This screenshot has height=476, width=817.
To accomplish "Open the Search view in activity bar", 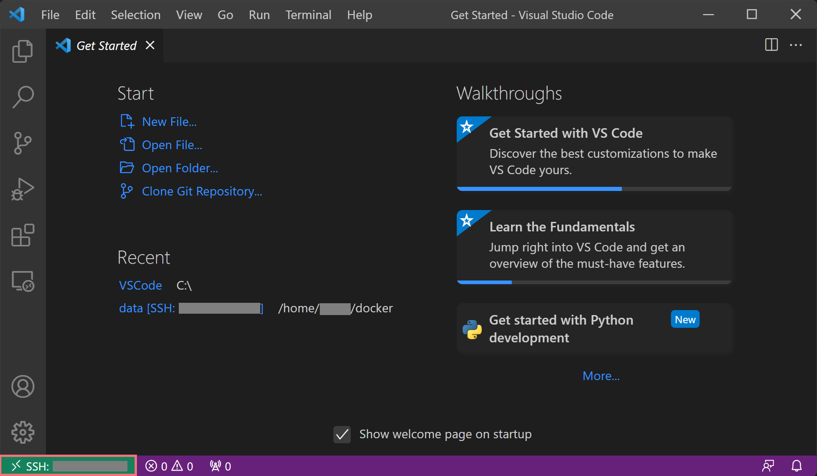I will click(23, 97).
